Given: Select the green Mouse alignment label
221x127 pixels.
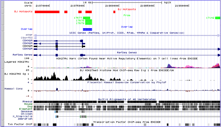Looking at the screenshot, I should [x=28, y=104].
